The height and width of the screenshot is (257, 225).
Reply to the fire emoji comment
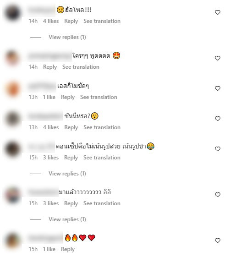click(68, 249)
